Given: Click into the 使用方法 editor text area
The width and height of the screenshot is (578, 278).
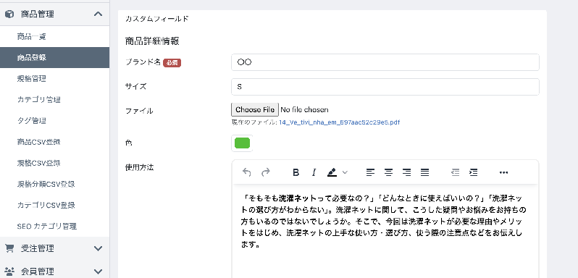Looking at the screenshot, I should click(x=385, y=232).
